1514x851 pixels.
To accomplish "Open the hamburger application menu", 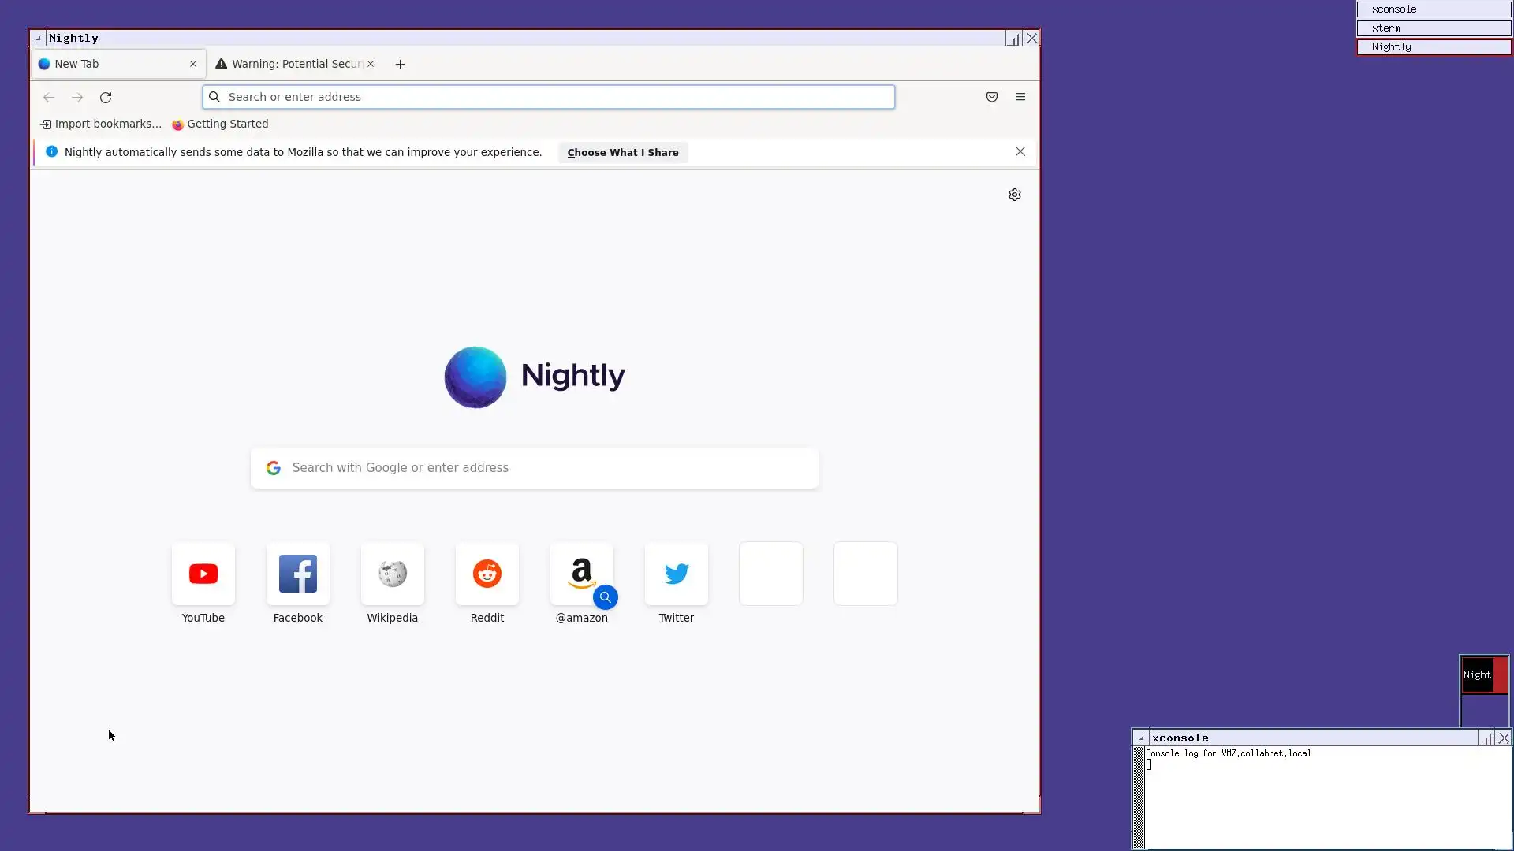I will [x=1020, y=97].
